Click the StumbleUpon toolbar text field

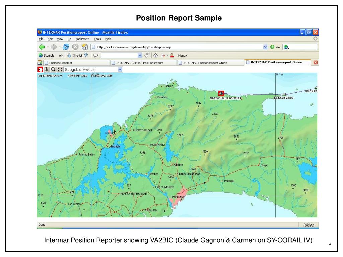pos(120,55)
